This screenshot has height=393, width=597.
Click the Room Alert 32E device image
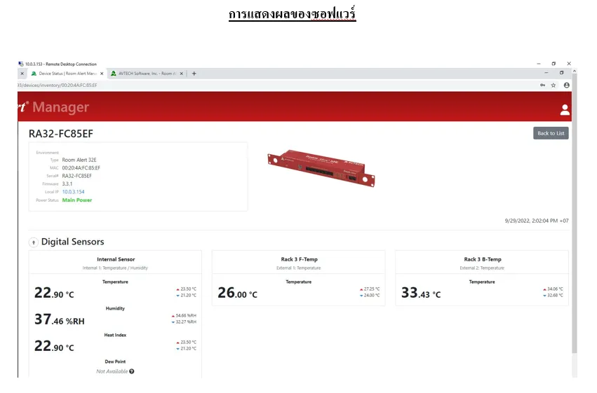[x=316, y=168]
